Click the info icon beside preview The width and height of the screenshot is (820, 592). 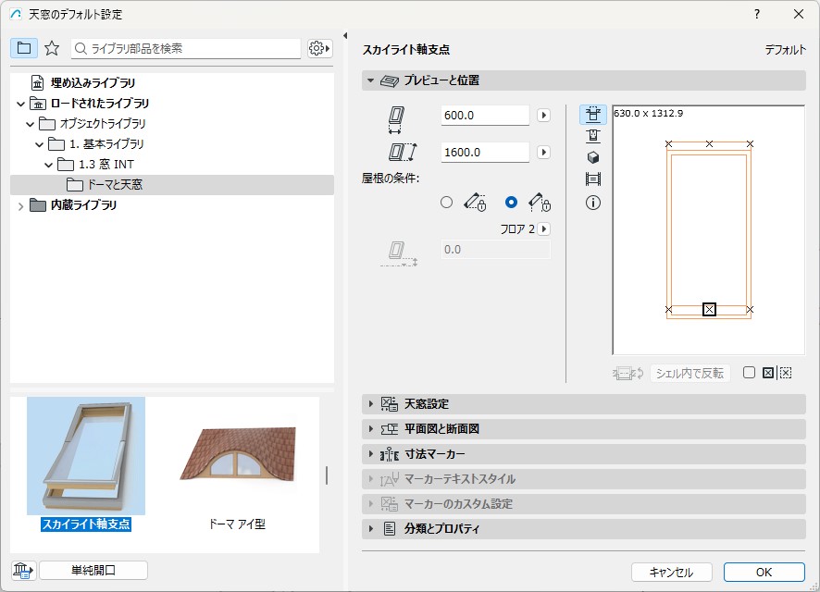pos(593,203)
